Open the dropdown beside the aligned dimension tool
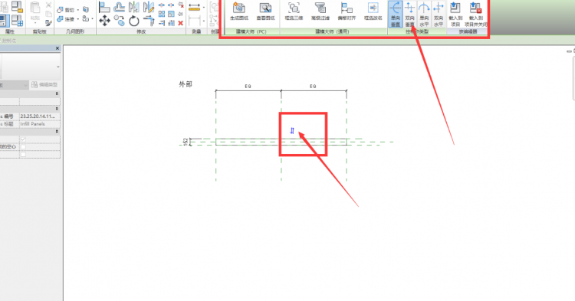This screenshot has height=301, width=575. [x=204, y=7]
